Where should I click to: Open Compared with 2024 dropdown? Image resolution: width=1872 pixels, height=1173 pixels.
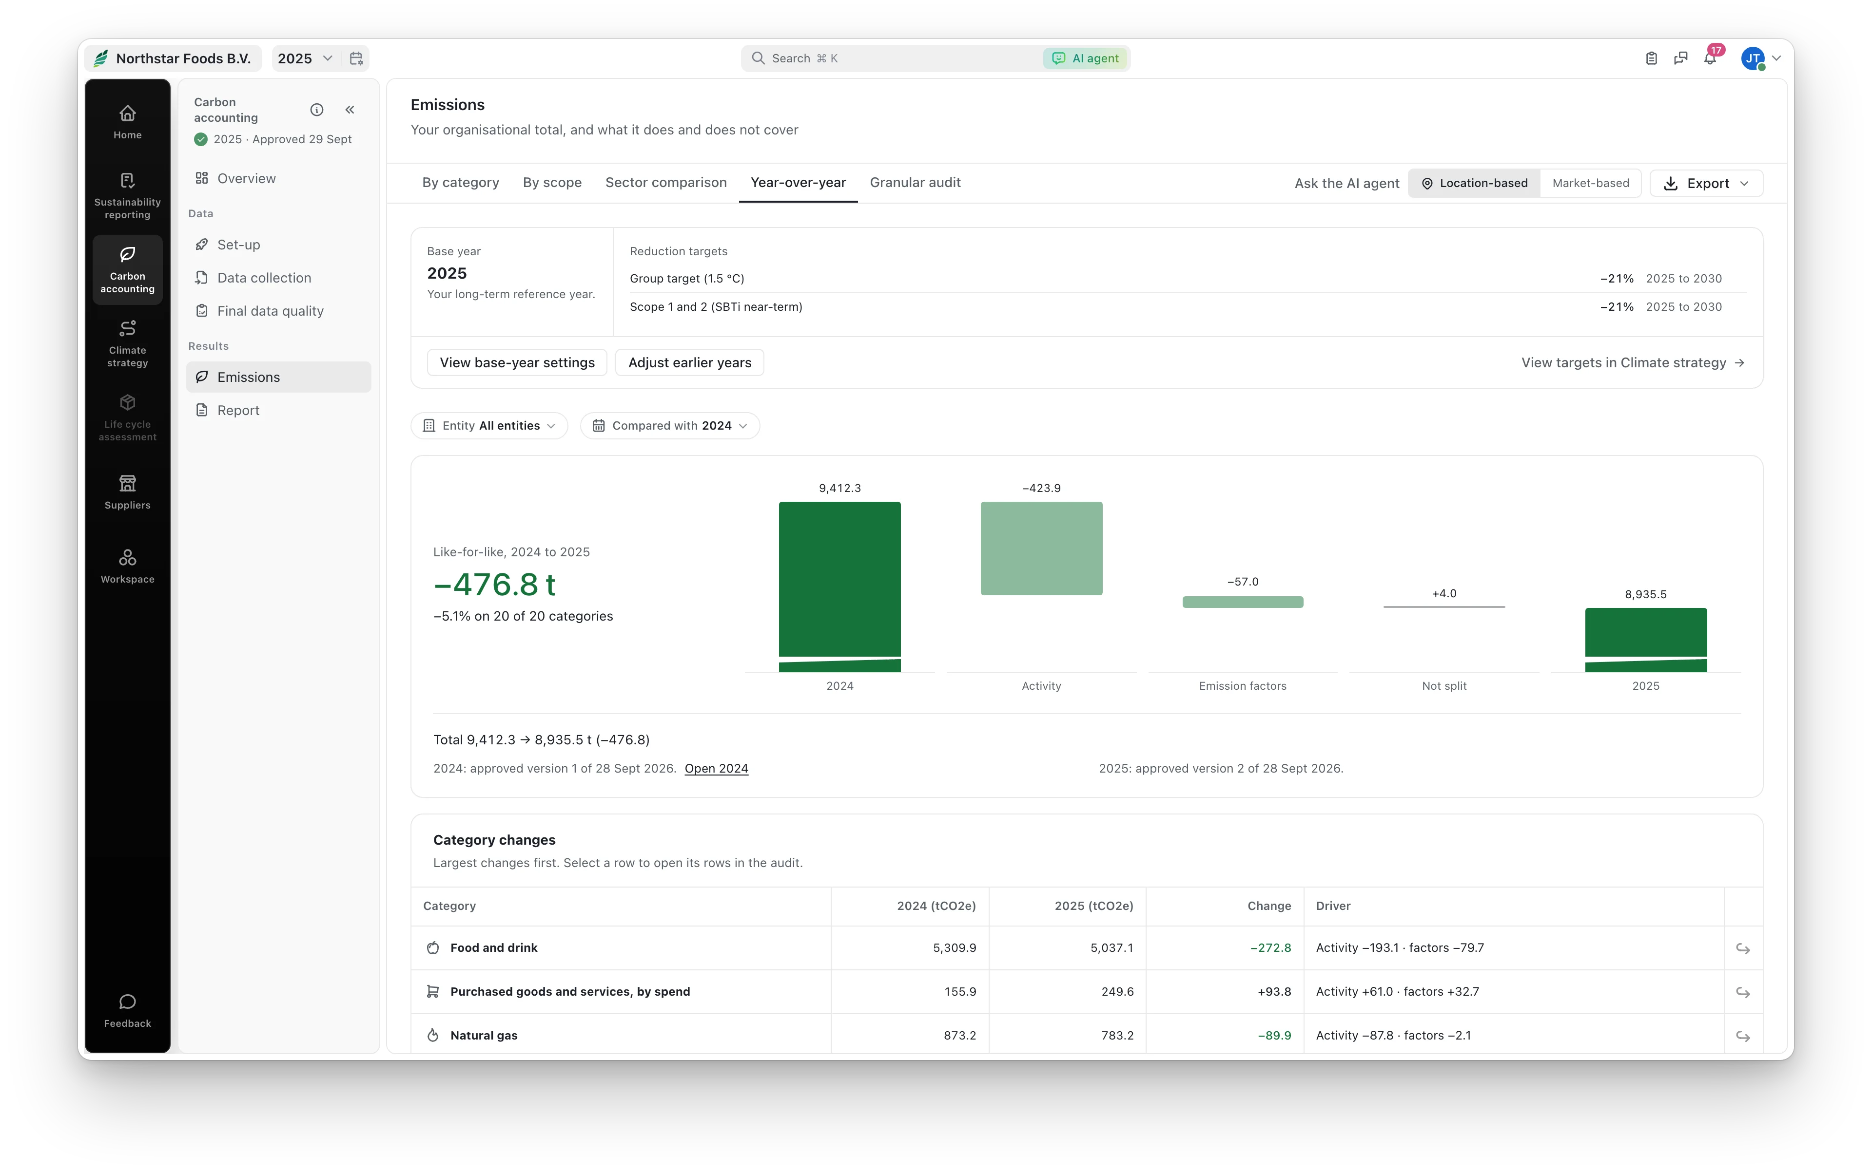click(670, 425)
